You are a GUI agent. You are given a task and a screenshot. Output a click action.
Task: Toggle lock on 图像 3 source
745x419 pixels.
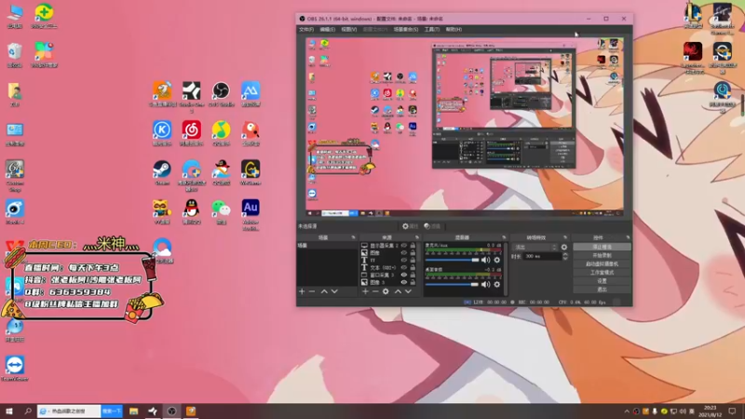pos(413,282)
